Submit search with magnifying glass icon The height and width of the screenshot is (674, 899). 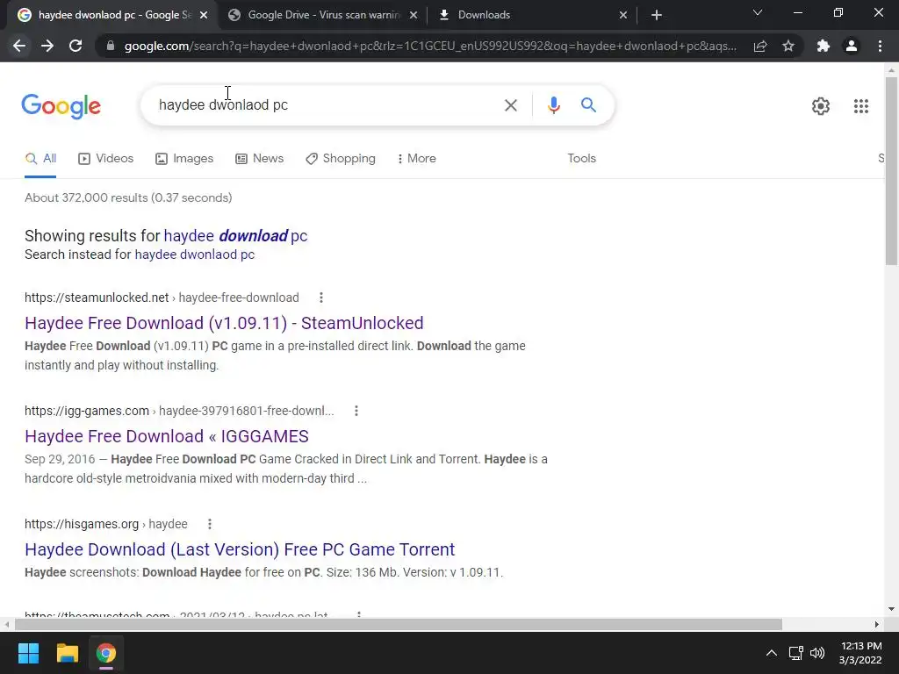tap(588, 105)
